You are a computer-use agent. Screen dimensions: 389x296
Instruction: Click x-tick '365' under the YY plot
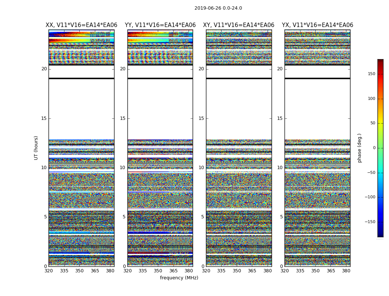click(x=173, y=271)
